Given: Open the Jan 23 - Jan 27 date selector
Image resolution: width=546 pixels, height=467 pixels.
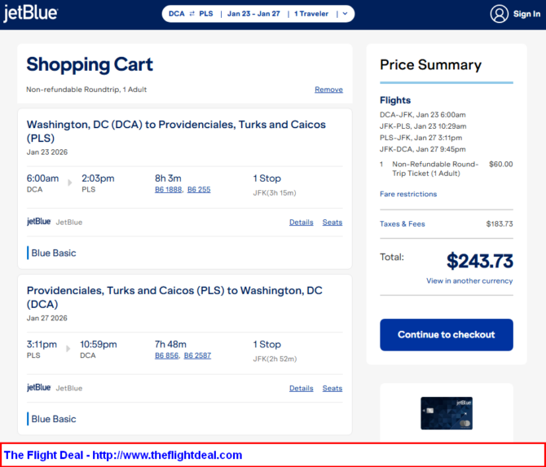Looking at the screenshot, I should point(253,14).
